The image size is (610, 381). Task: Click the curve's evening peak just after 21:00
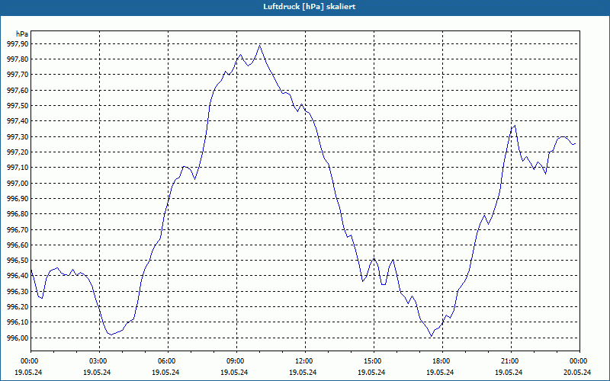515,126
